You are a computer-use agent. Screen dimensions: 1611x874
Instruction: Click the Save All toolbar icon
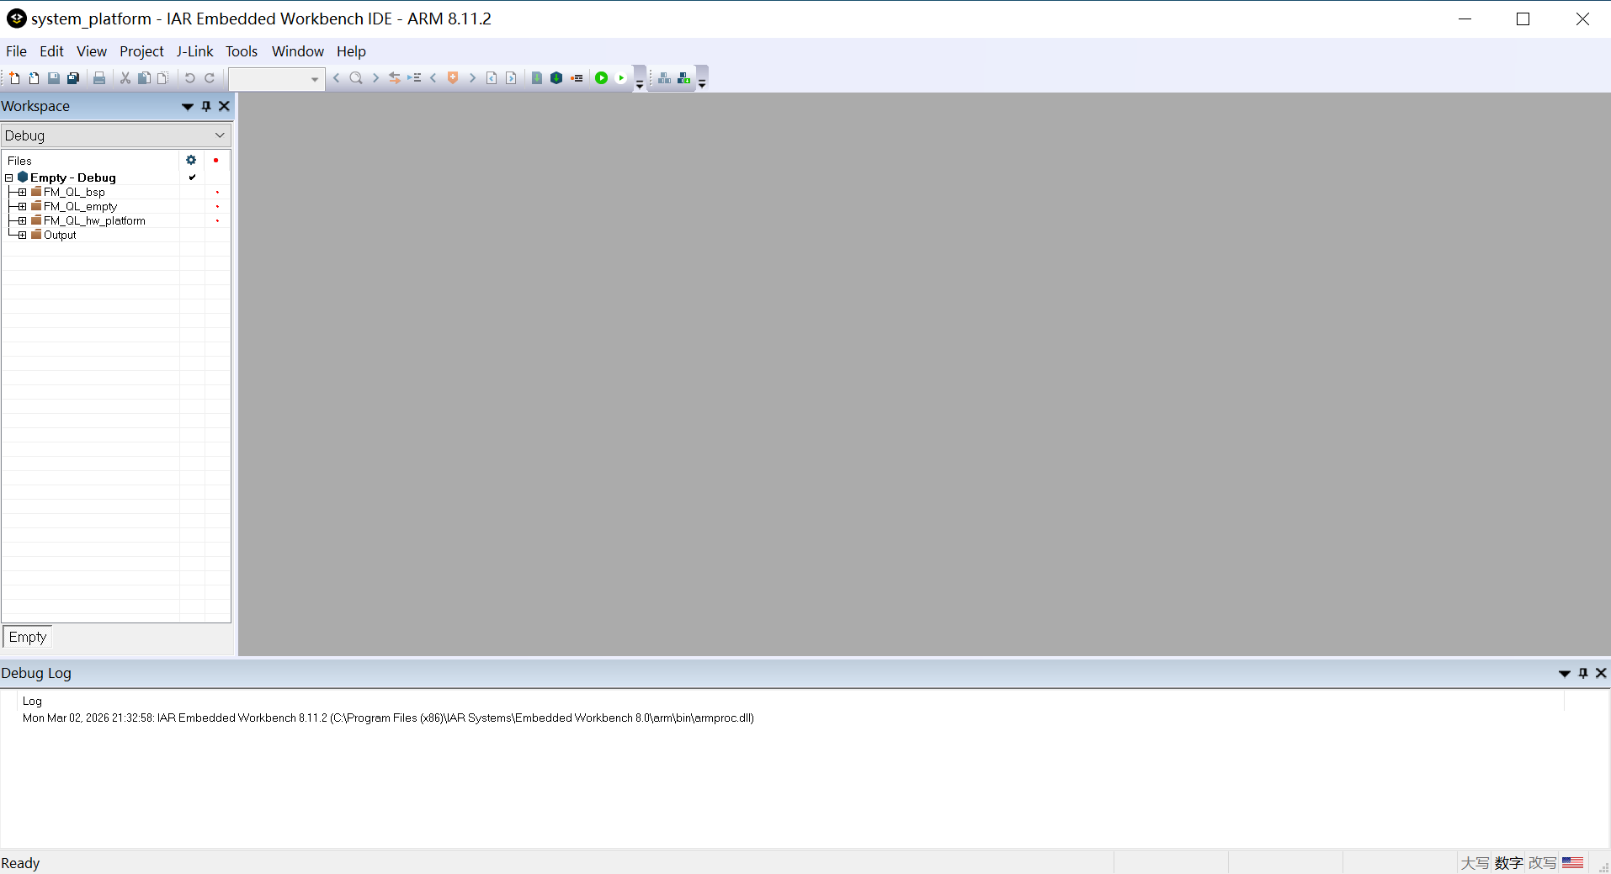pyautogui.click(x=73, y=78)
